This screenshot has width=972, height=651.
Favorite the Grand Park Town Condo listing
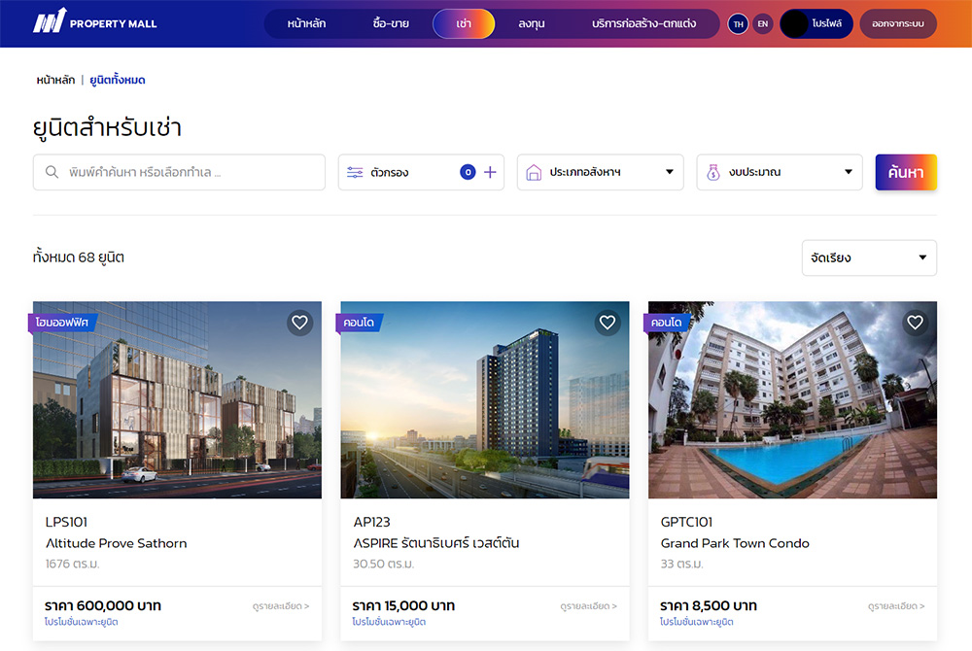pos(915,322)
